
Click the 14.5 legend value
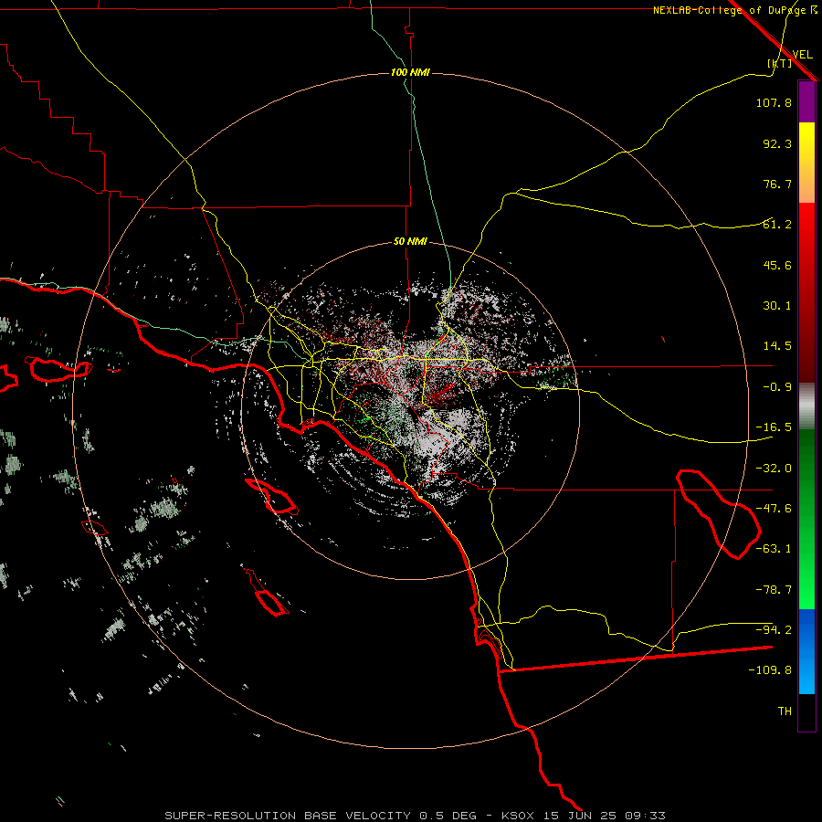777,346
